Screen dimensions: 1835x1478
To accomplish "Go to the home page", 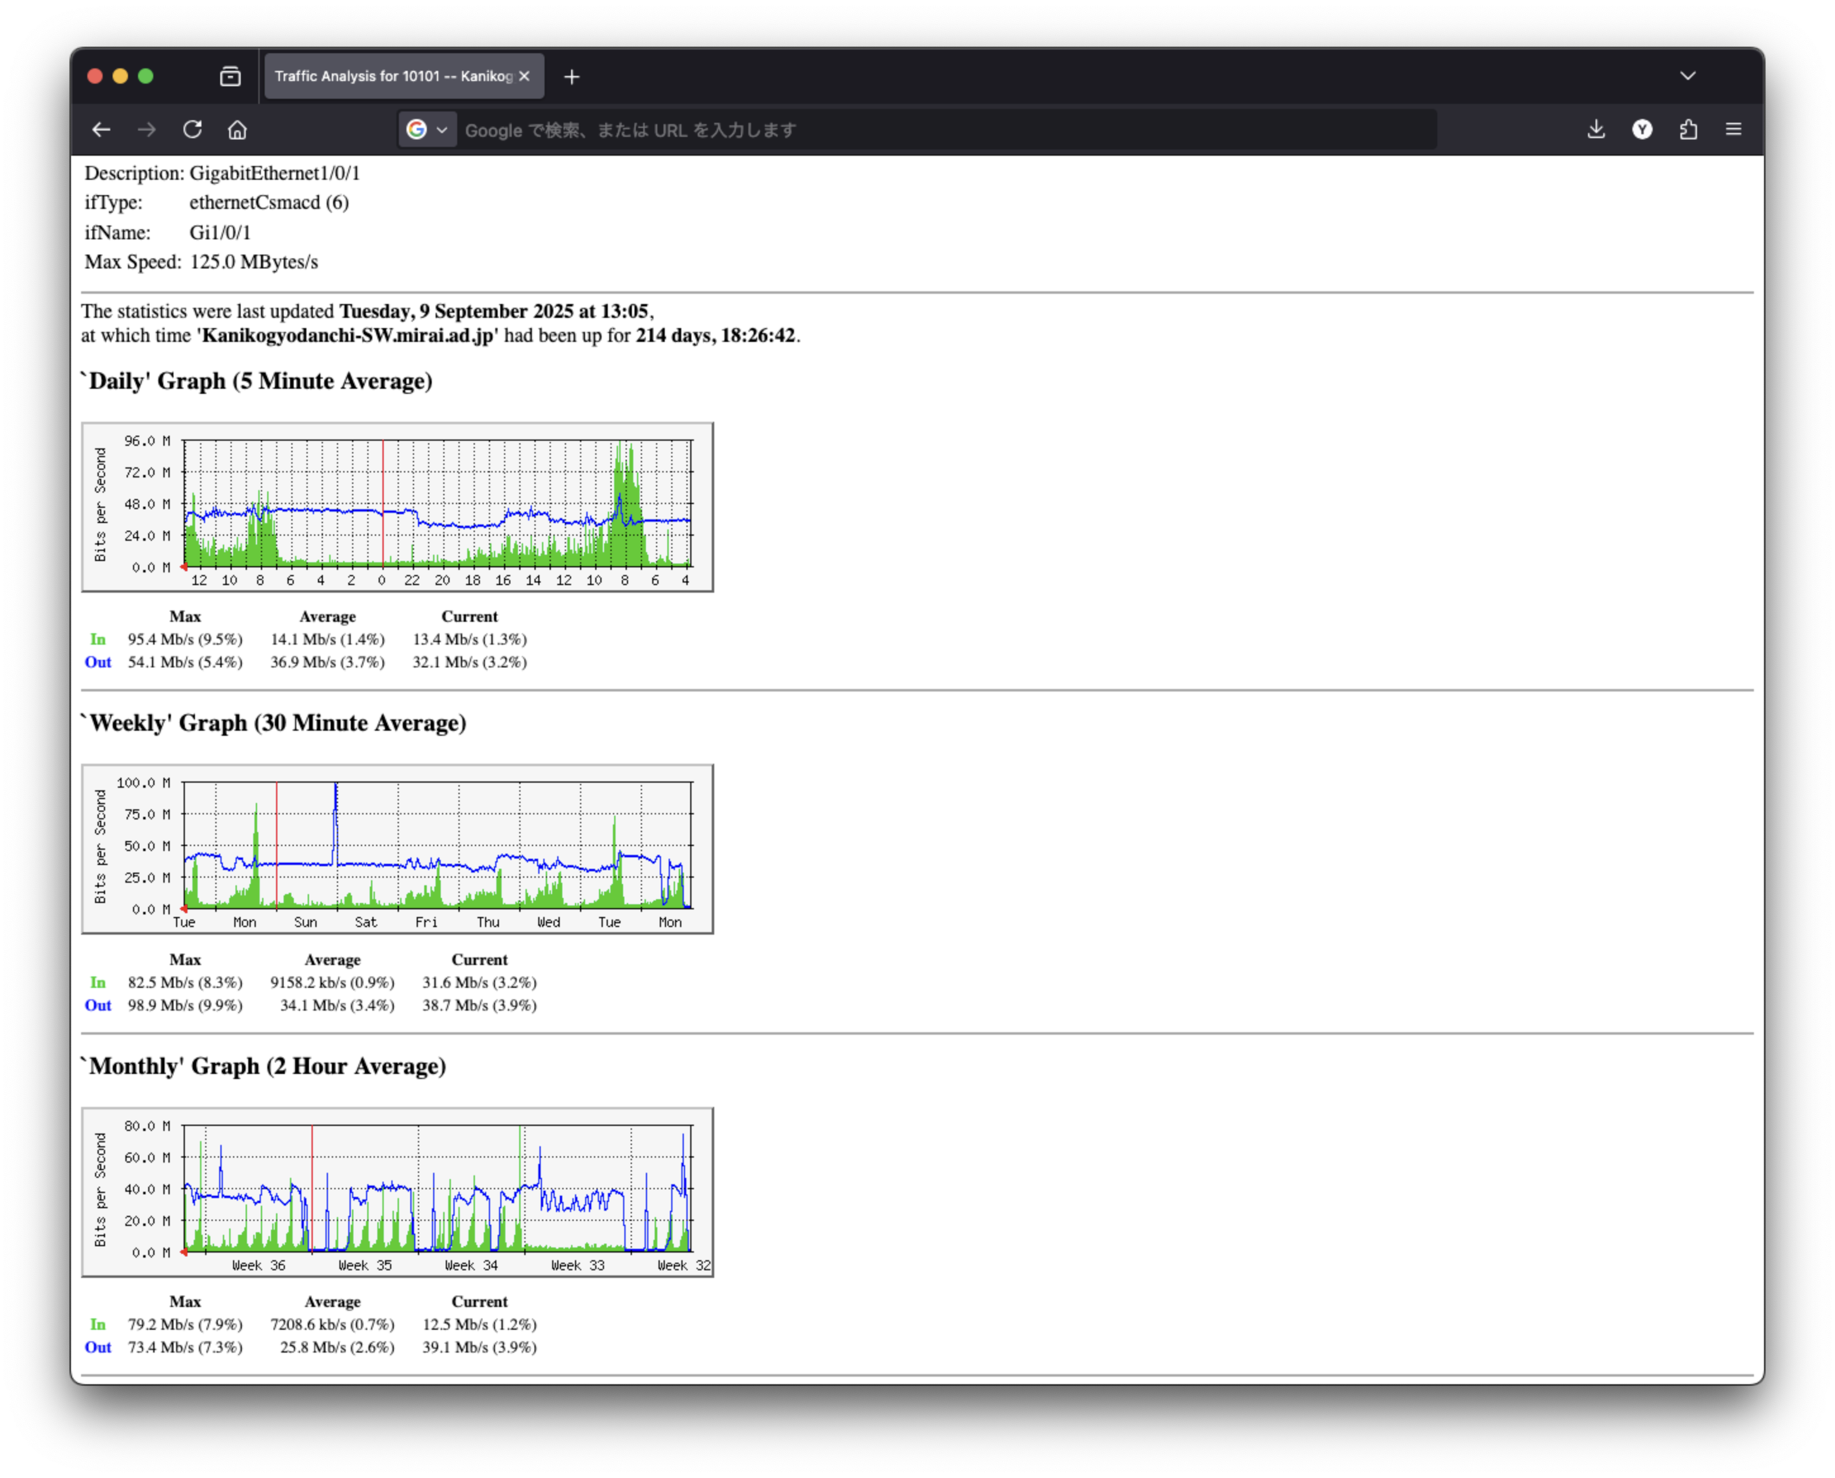I will tap(237, 129).
